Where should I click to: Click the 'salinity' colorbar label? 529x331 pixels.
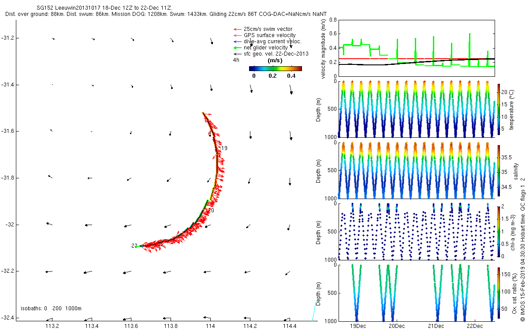click(516, 171)
